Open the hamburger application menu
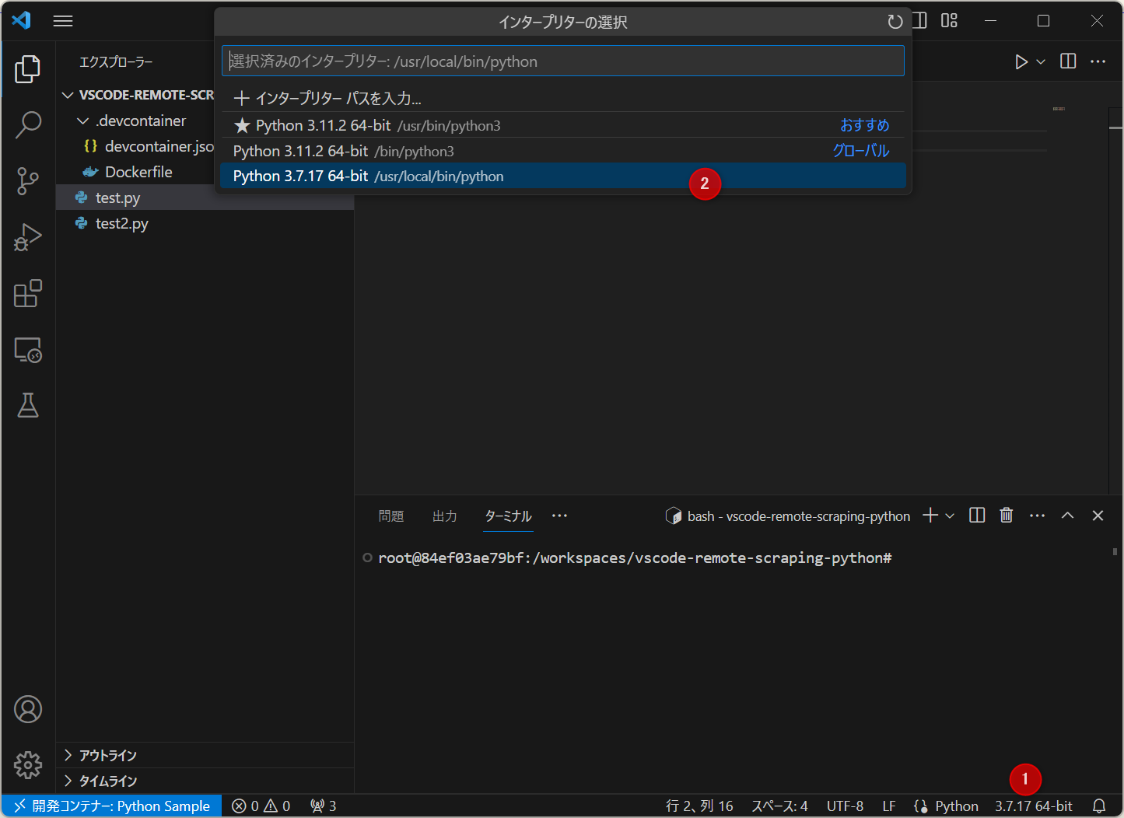 [63, 21]
